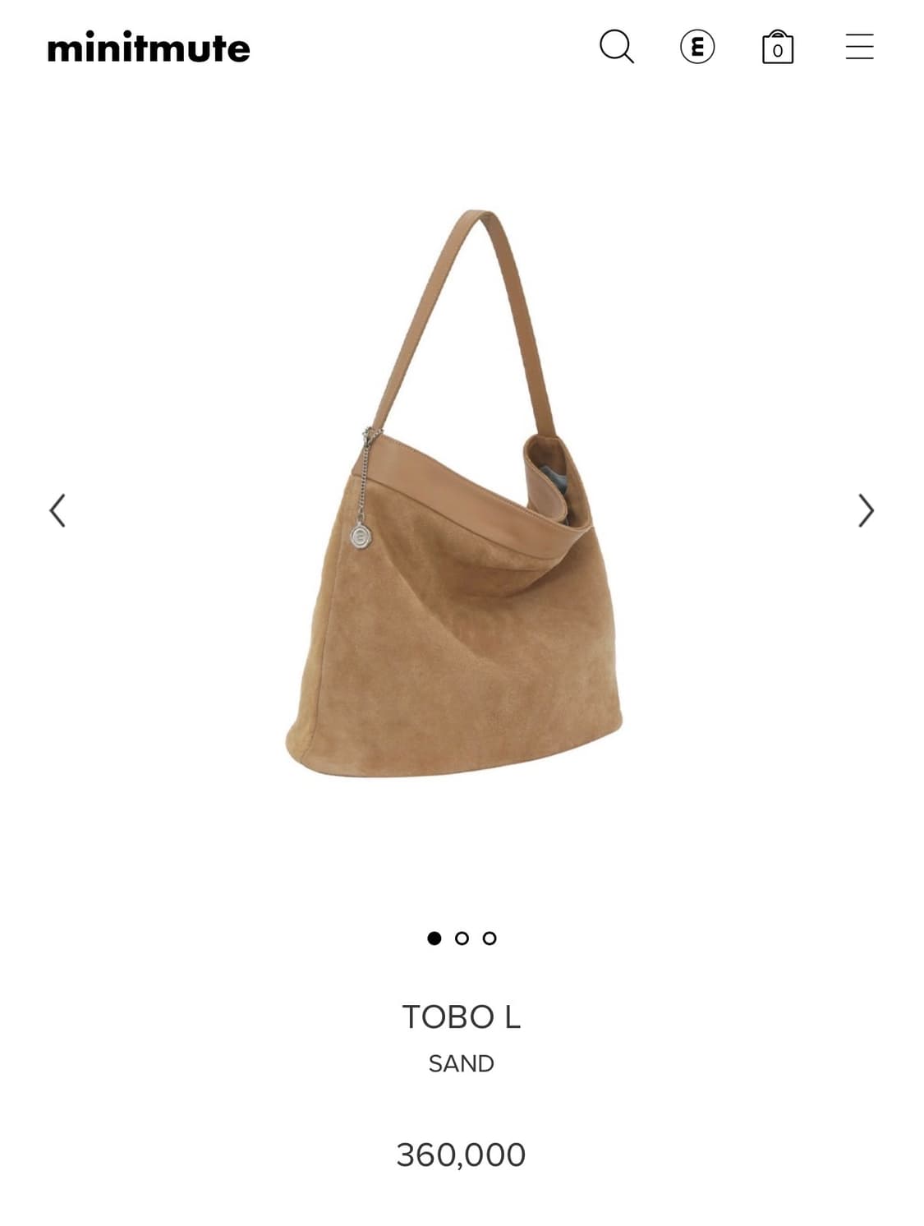
Task: Click the TOBO L product title
Action: pyautogui.click(x=462, y=1017)
